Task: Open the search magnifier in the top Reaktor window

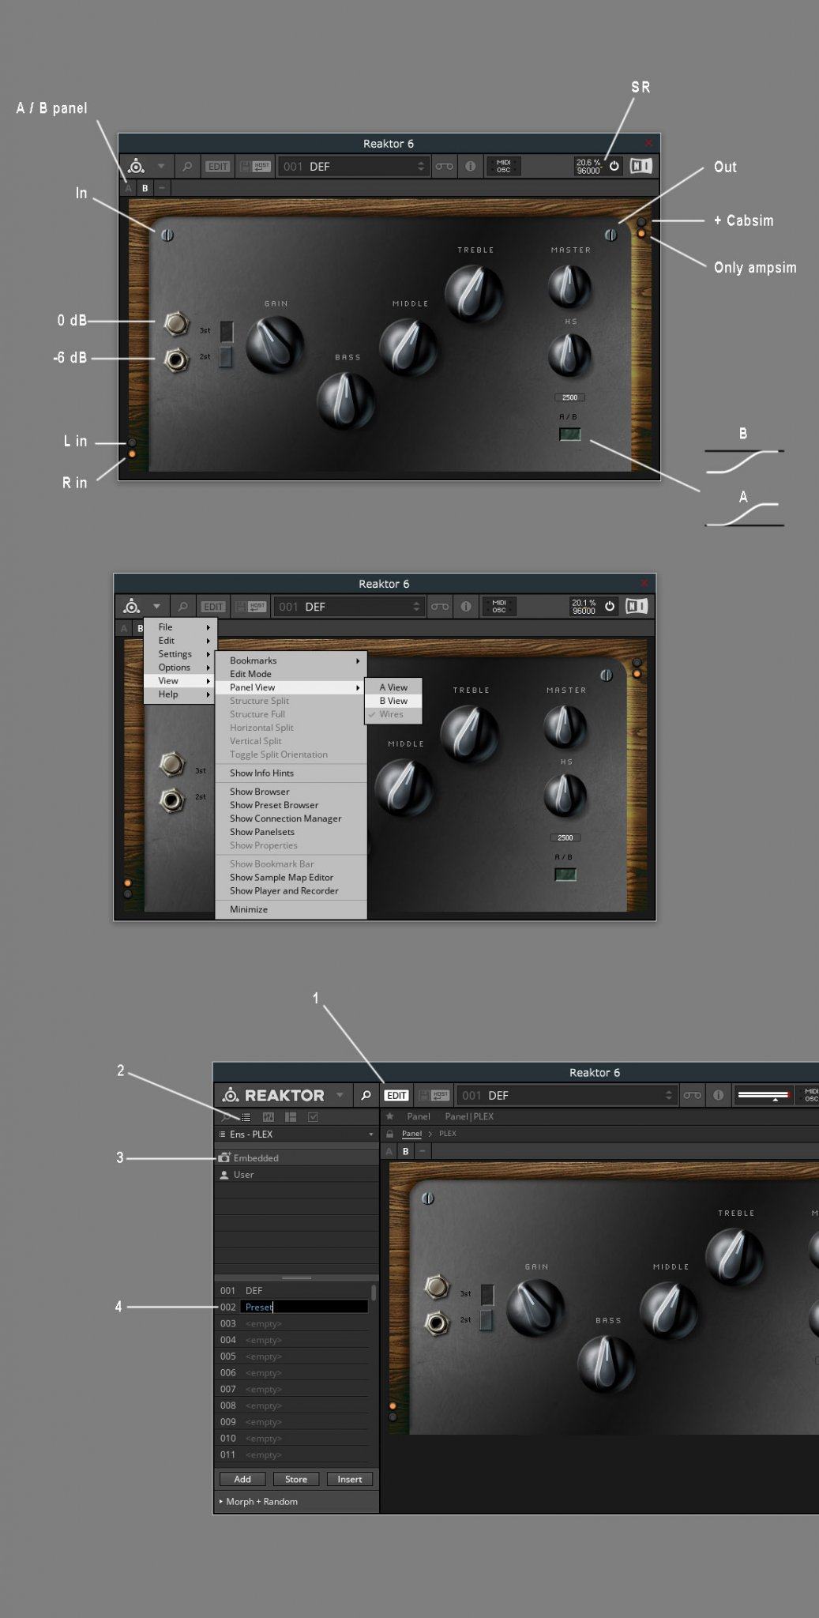Action: [x=187, y=166]
